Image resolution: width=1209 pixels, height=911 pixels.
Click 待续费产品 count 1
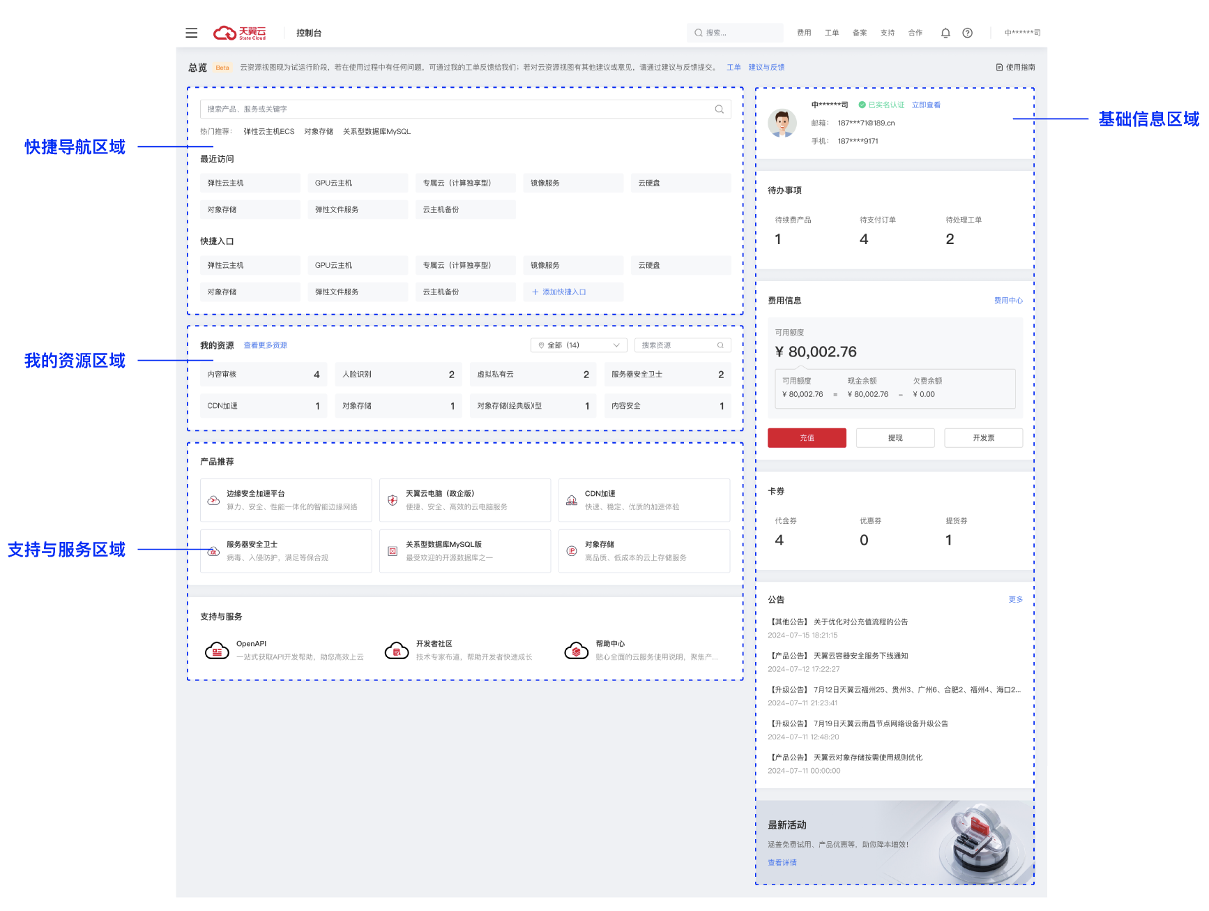coord(778,239)
